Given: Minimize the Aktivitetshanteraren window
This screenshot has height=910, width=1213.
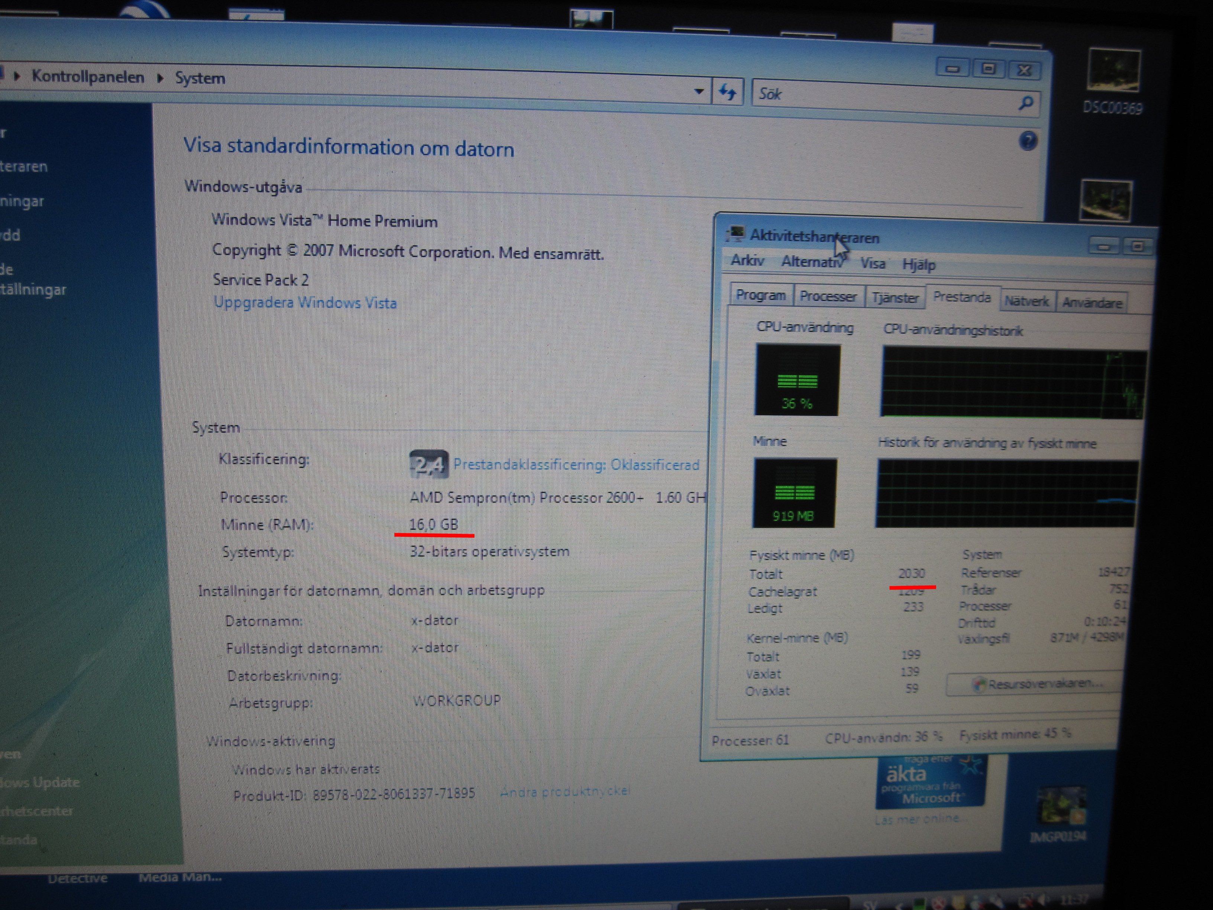Looking at the screenshot, I should point(1104,246).
